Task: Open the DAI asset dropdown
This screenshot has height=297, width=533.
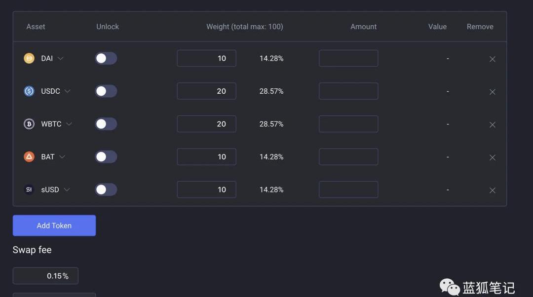Action: click(61, 58)
